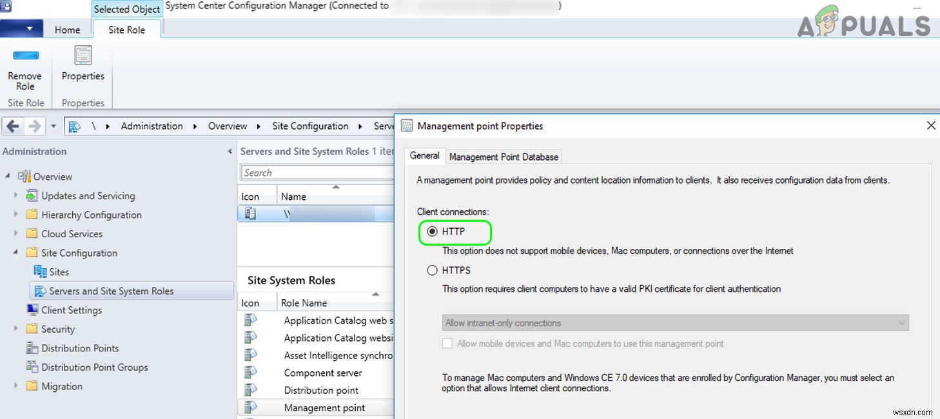Click inside the Search field
This screenshot has height=419, width=940.
click(316, 172)
